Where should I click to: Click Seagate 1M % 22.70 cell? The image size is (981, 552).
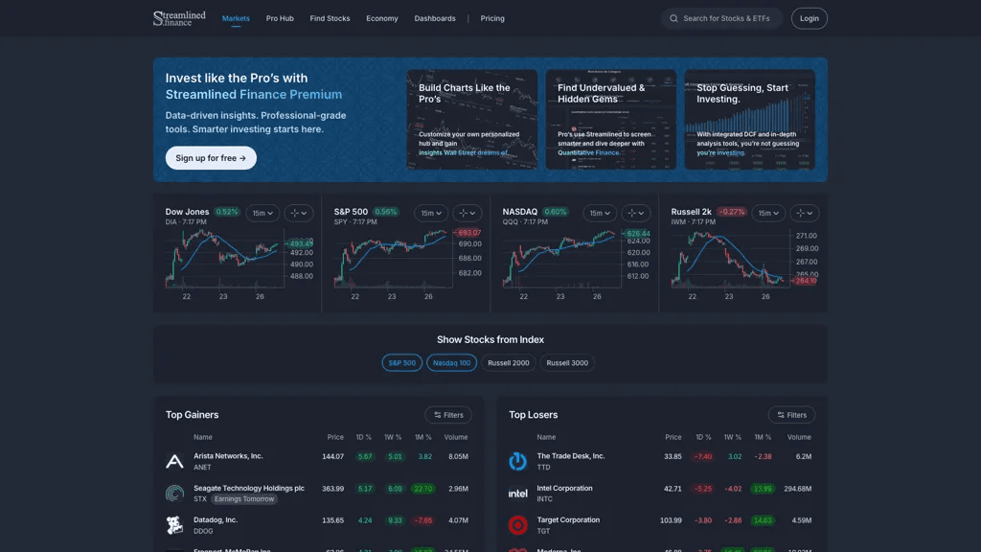click(422, 489)
